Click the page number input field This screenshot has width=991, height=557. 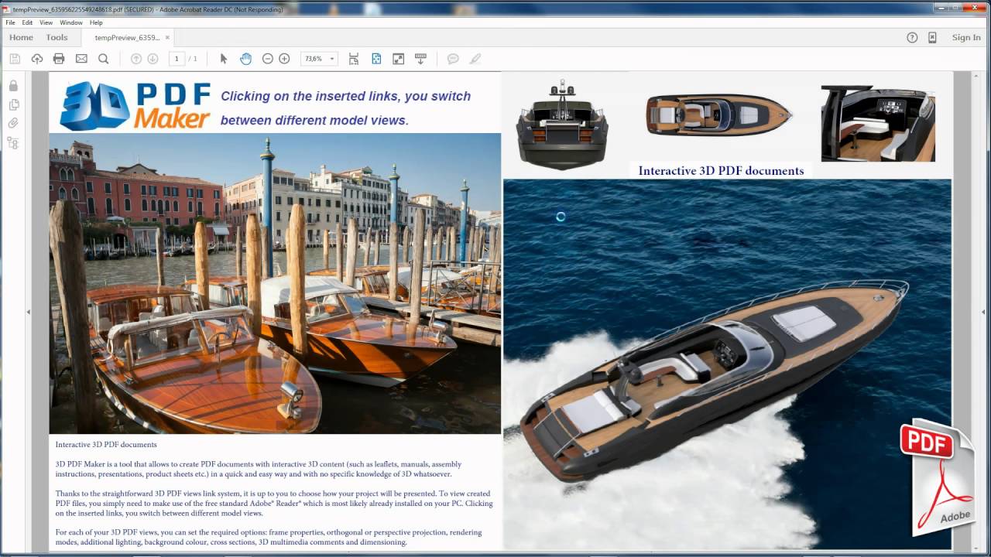(x=177, y=59)
